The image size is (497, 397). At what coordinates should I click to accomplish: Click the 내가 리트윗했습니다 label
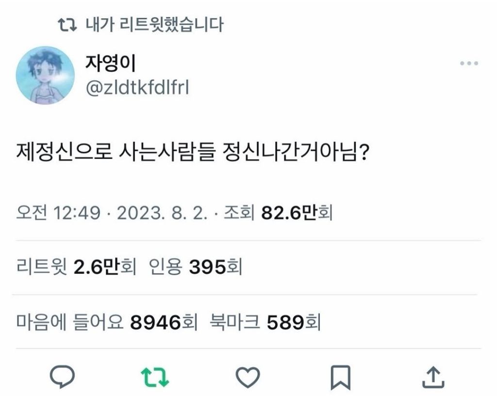point(155,25)
